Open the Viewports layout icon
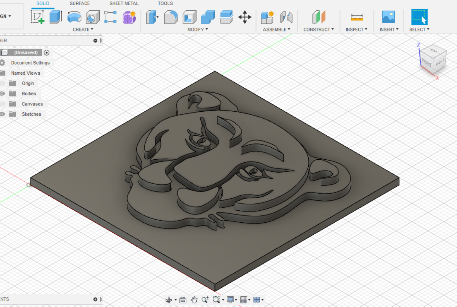 click(257, 300)
